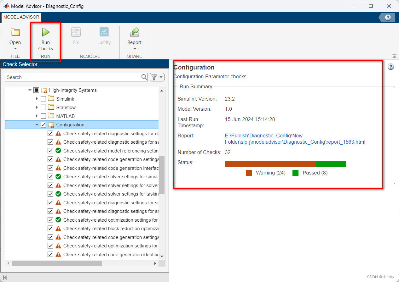This screenshot has height=282, width=399.
Task: Click the tree's scroll-up arrow
Action: [162, 91]
